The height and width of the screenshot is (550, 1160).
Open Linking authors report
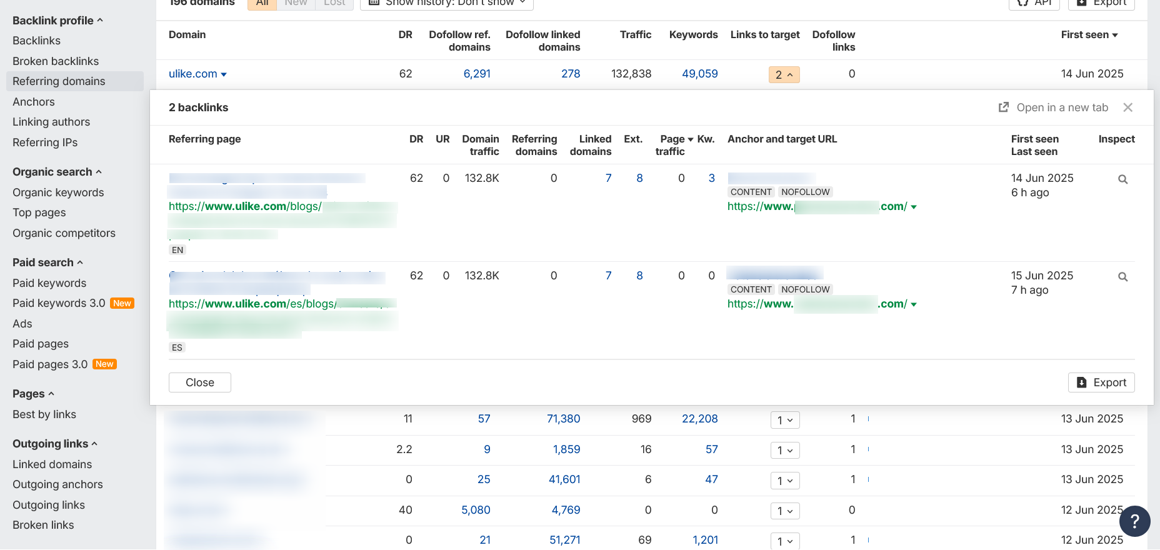tap(51, 122)
